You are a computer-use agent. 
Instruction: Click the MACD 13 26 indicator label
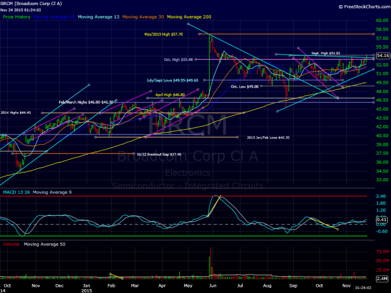pos(16,193)
